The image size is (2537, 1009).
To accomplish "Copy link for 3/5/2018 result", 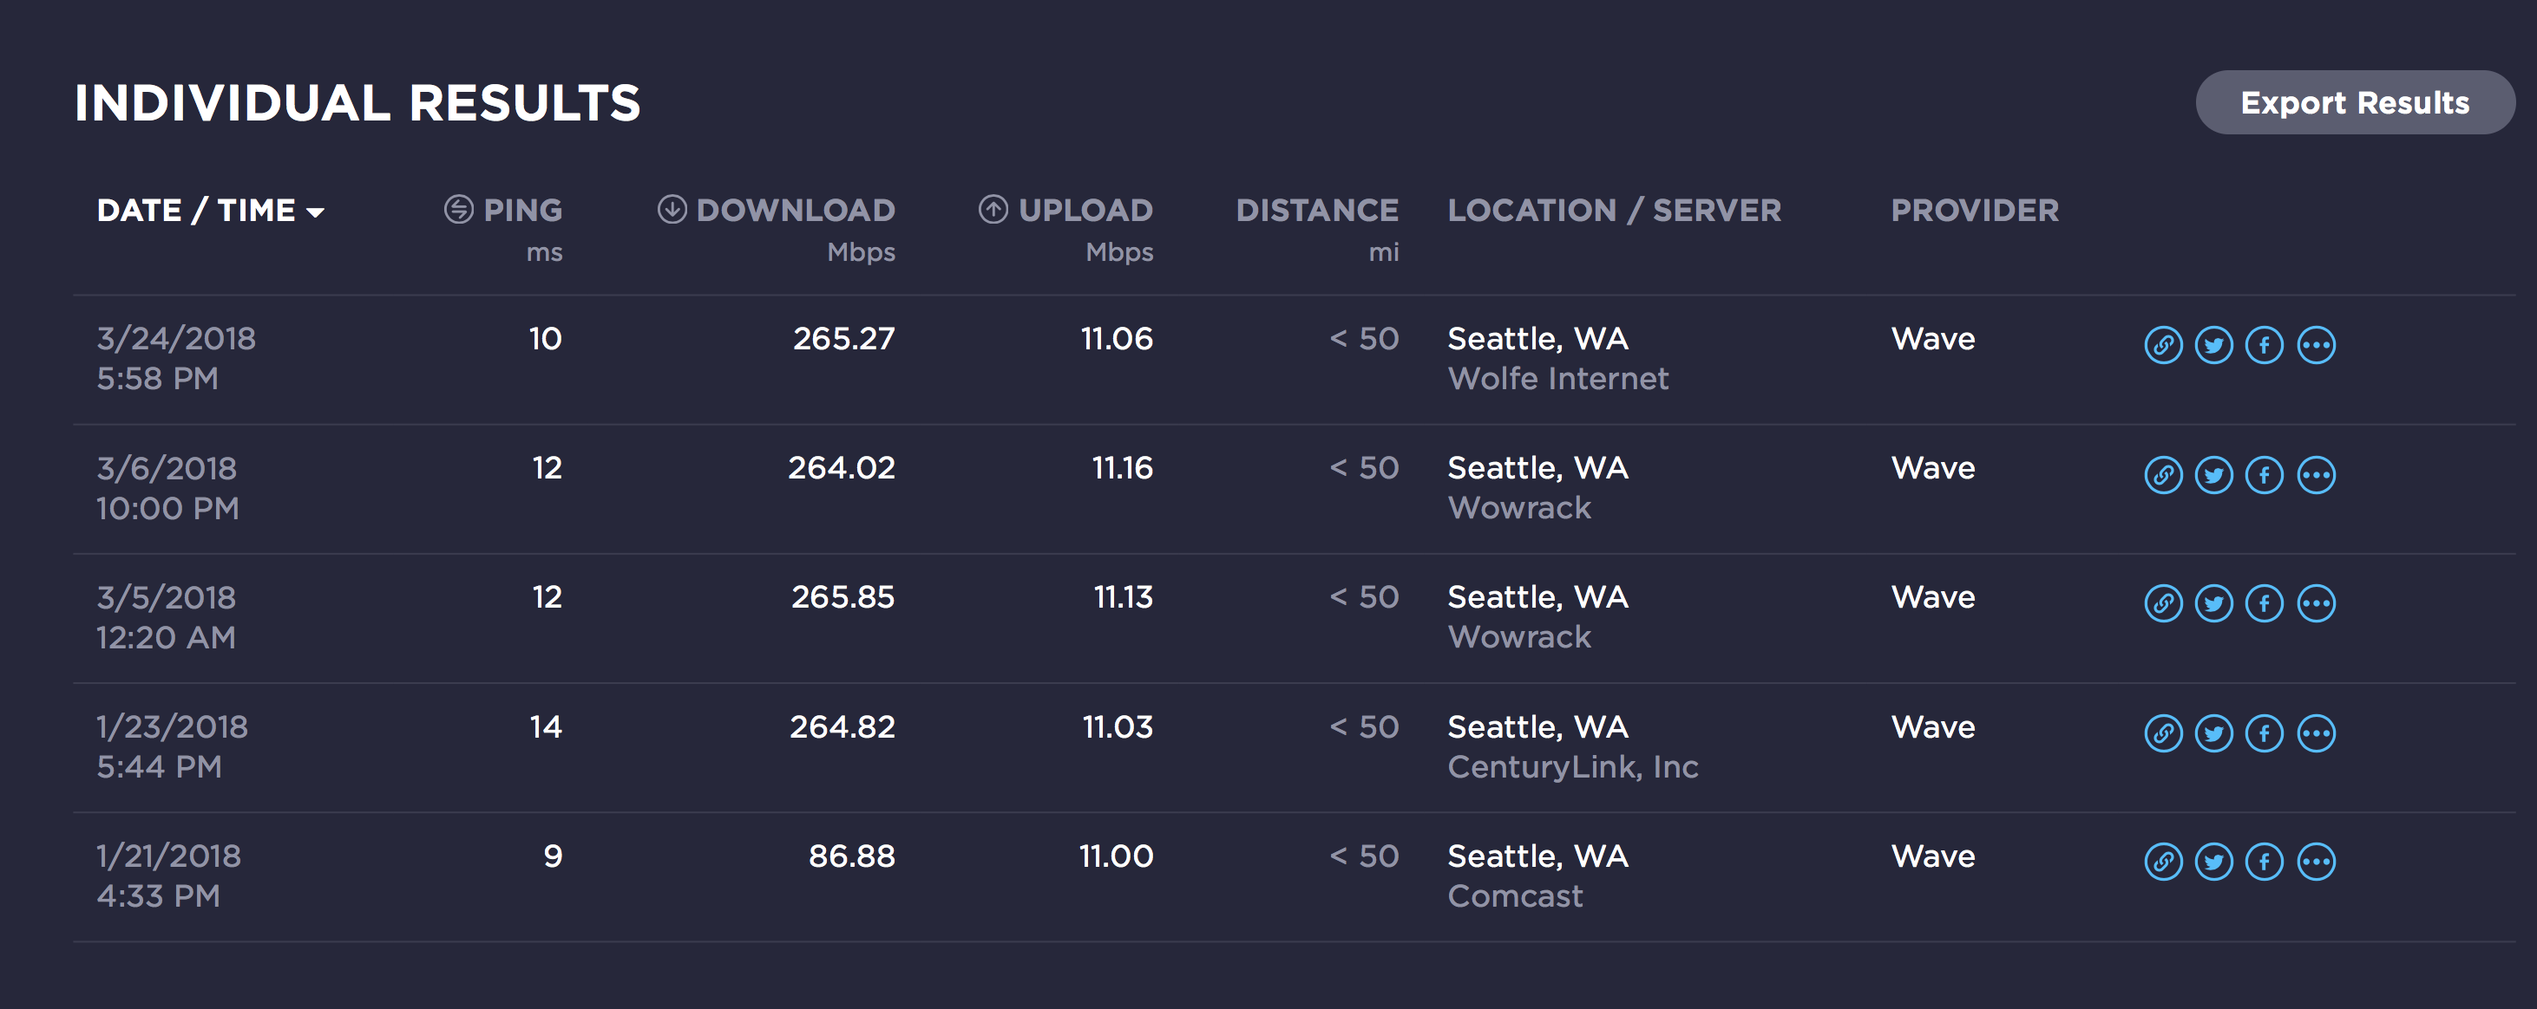I will coord(2163,603).
